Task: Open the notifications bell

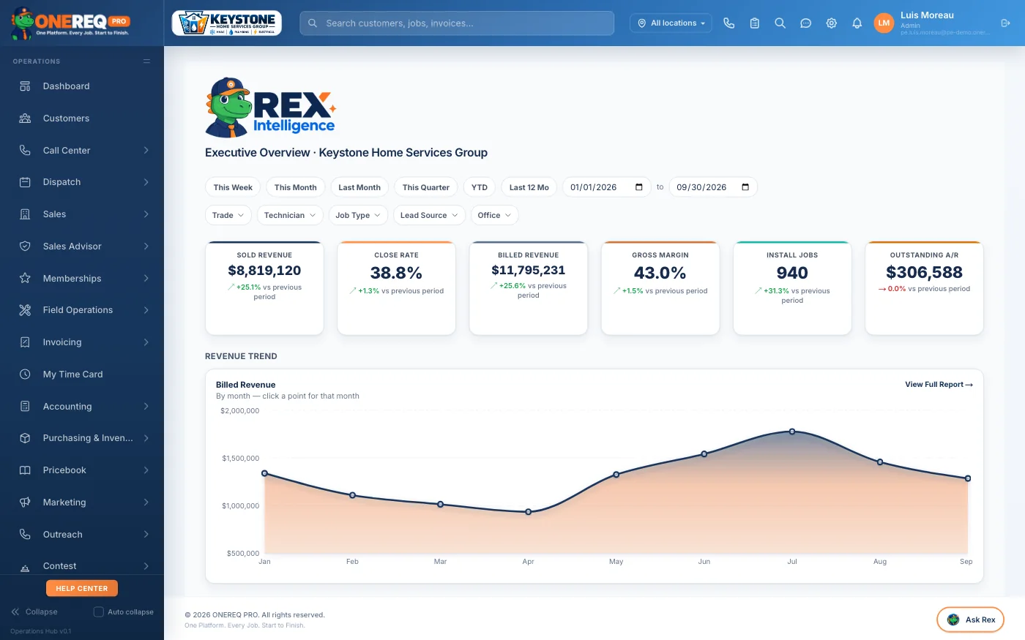Action: click(x=857, y=23)
